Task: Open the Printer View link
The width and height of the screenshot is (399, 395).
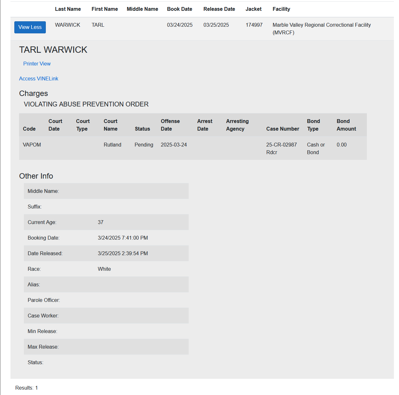Action: tap(37, 64)
